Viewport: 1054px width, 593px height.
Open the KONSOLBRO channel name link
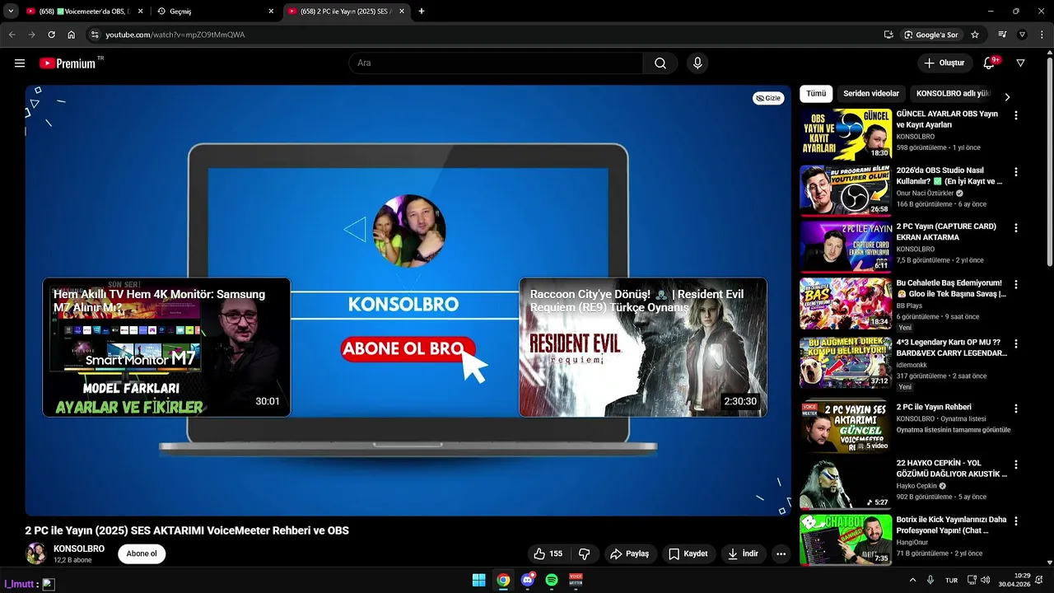click(79, 549)
